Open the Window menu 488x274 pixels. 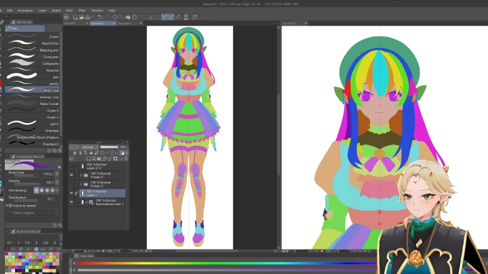point(97,10)
